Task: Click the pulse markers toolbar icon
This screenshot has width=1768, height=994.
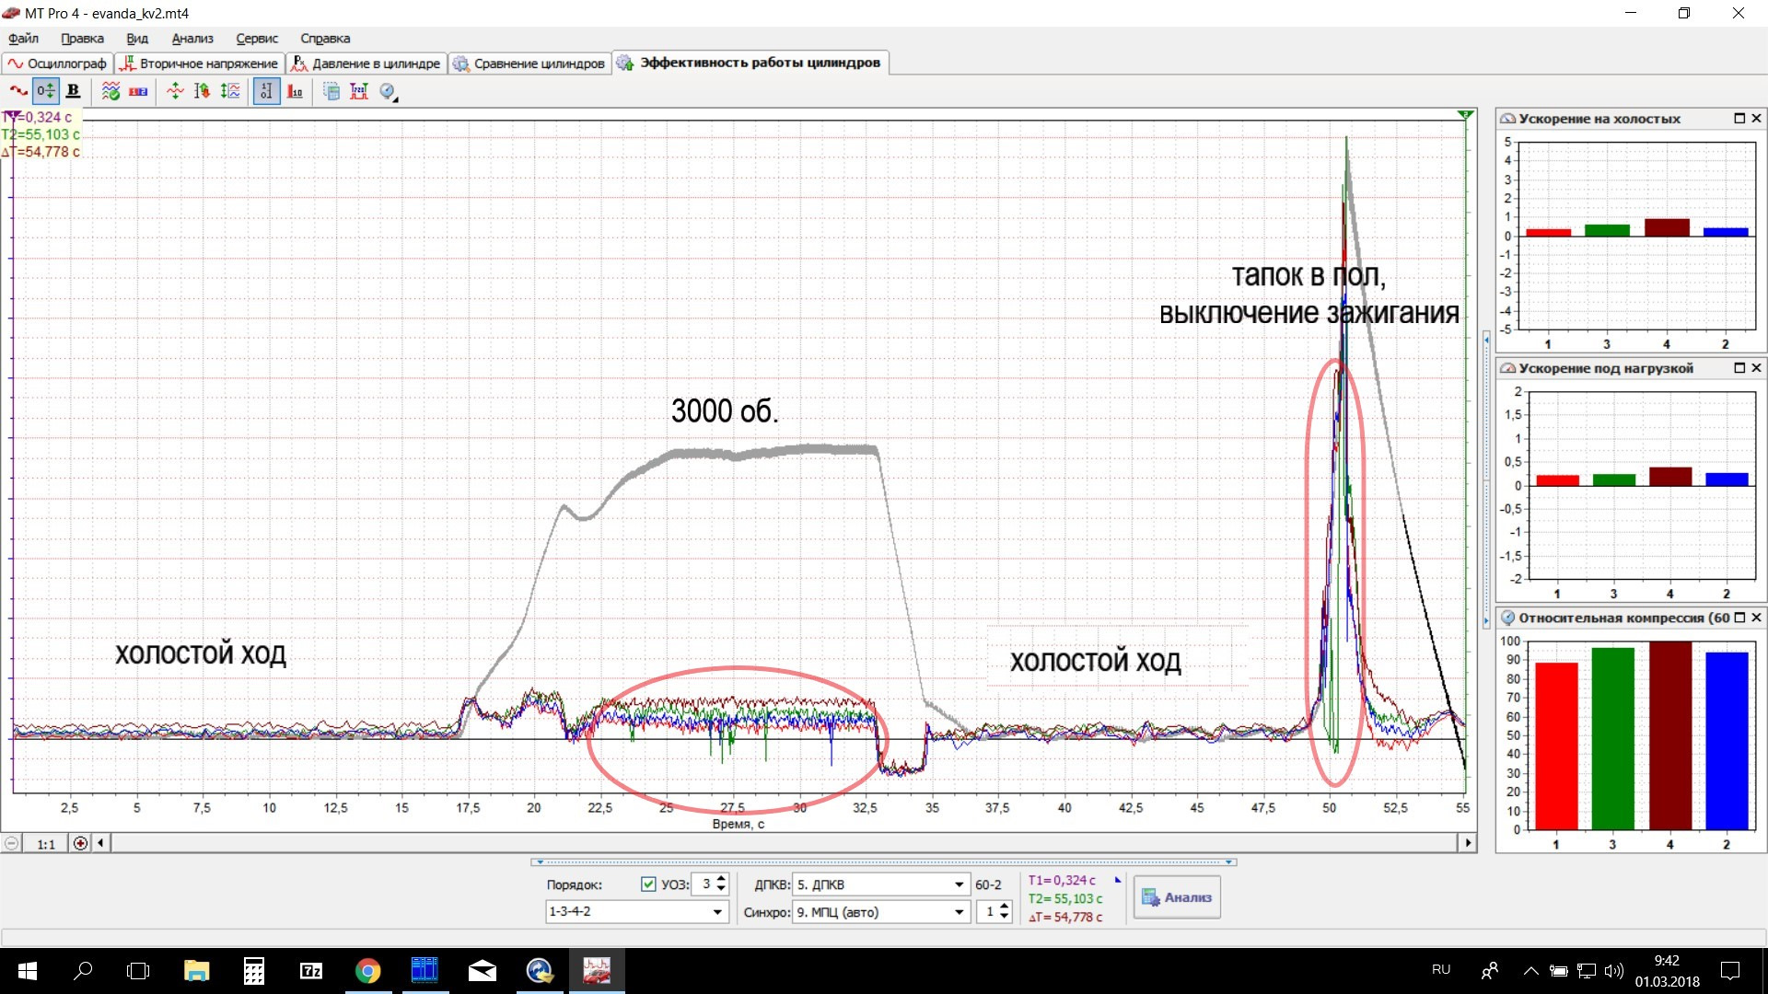Action: 359,91
